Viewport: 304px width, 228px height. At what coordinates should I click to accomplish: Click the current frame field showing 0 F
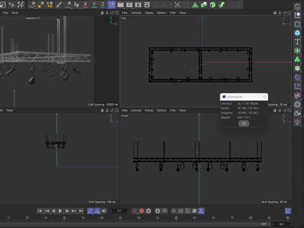[x=119, y=211]
